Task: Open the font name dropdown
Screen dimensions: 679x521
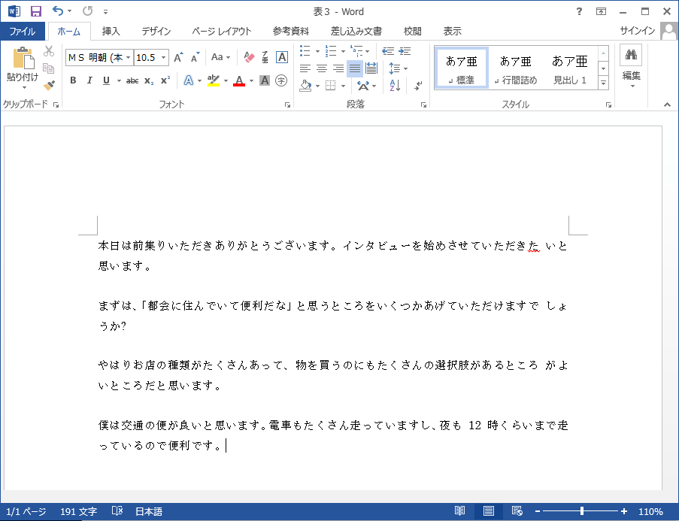Action: point(129,57)
